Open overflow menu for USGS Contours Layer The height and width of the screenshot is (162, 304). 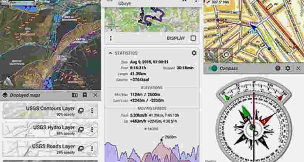(92, 111)
